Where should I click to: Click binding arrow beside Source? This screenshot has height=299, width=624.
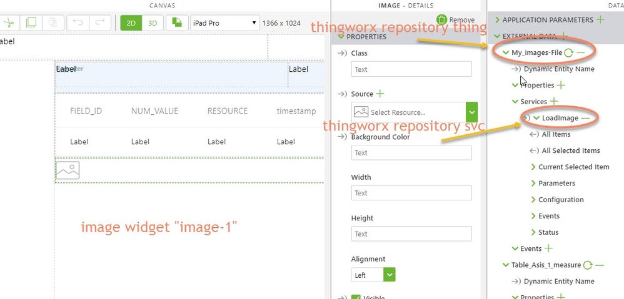coord(342,94)
